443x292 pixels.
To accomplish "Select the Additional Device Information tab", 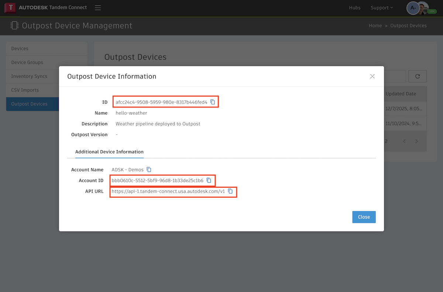I will [109, 152].
